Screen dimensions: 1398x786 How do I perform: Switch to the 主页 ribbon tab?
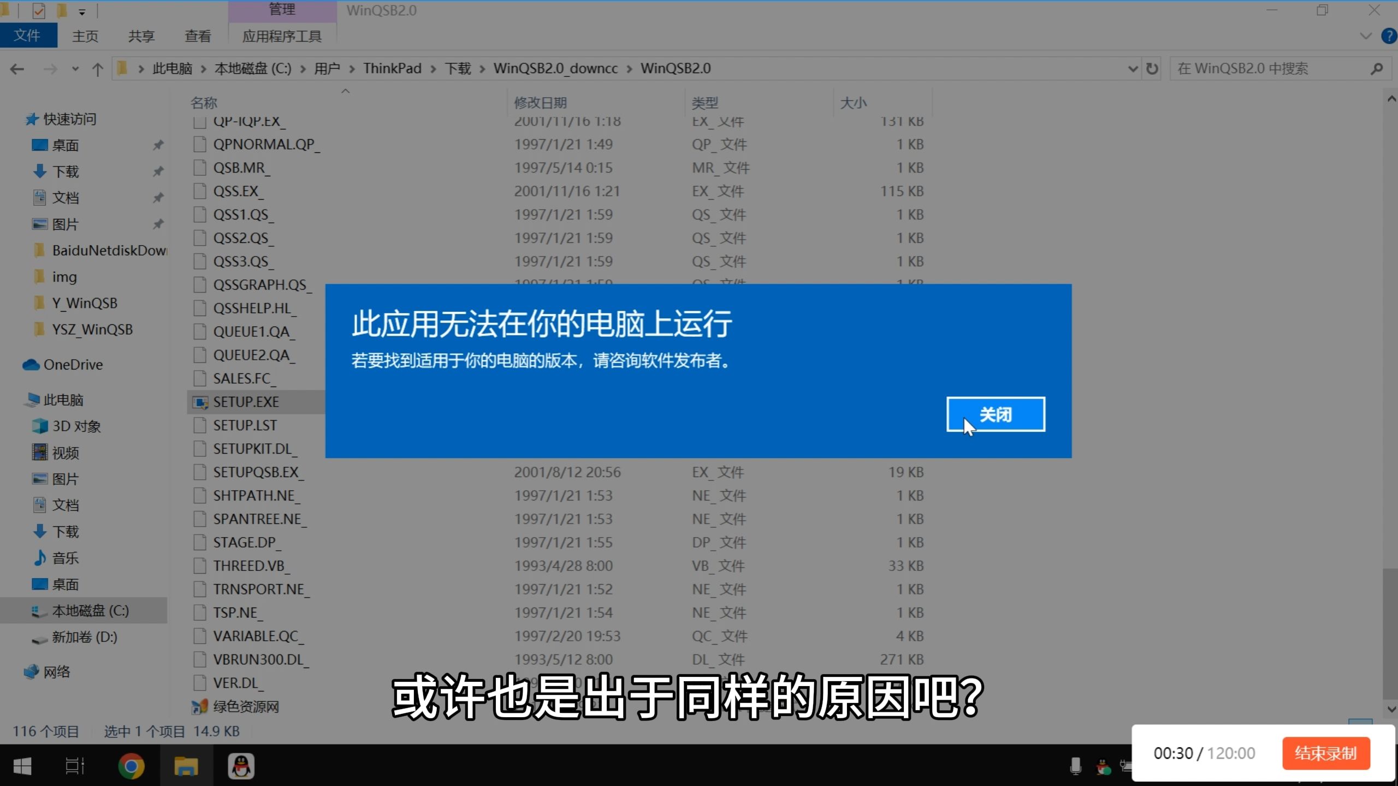pyautogui.click(x=85, y=36)
